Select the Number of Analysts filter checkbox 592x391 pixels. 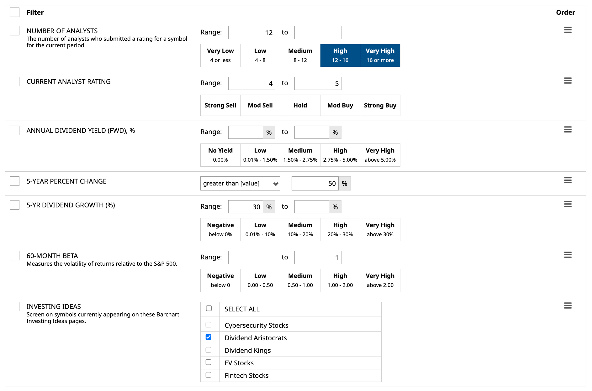15,31
